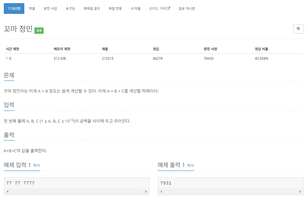Image resolution: width=307 pixels, height=199 pixels.
Task: Click left arrow of sample input scrollbar
Action: click(x=8, y=191)
